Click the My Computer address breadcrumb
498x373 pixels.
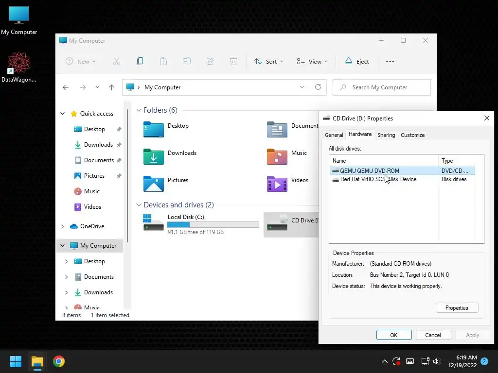click(162, 87)
